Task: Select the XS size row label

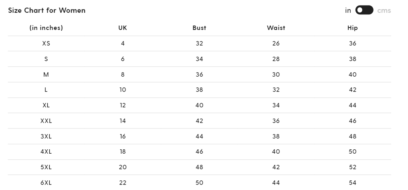Action: pyautogui.click(x=46, y=44)
